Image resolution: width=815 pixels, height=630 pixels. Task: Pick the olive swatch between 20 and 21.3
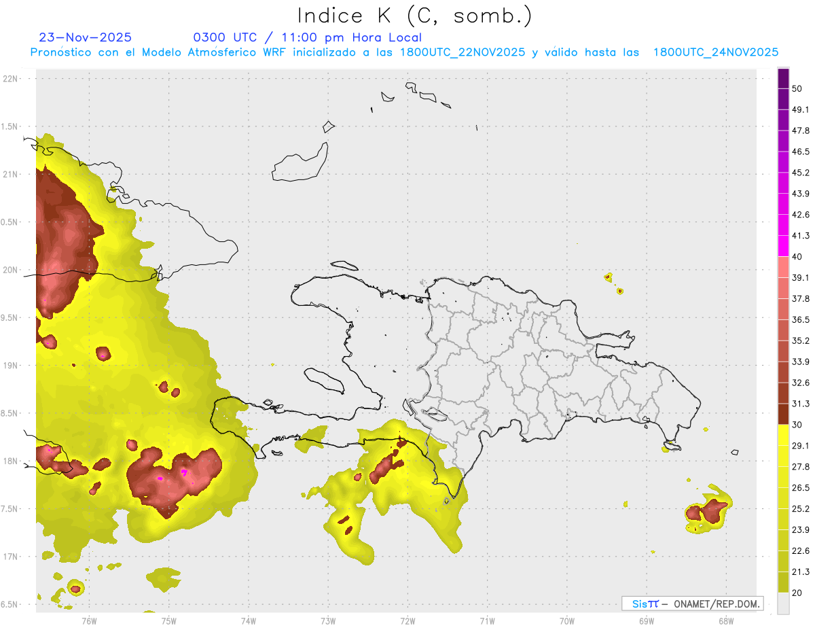(x=783, y=582)
